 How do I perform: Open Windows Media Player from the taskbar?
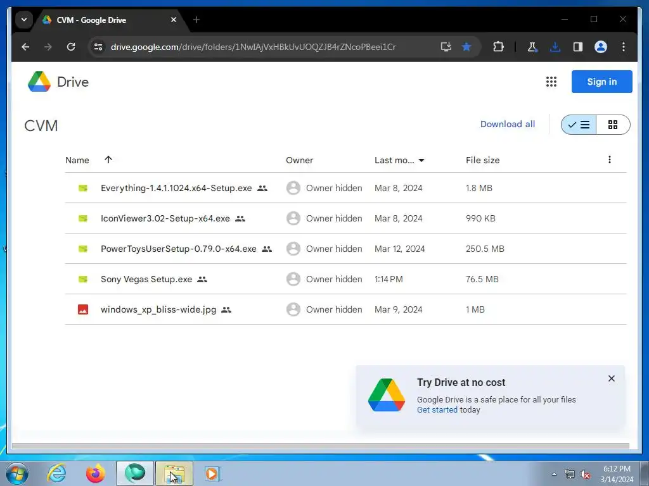(213, 473)
